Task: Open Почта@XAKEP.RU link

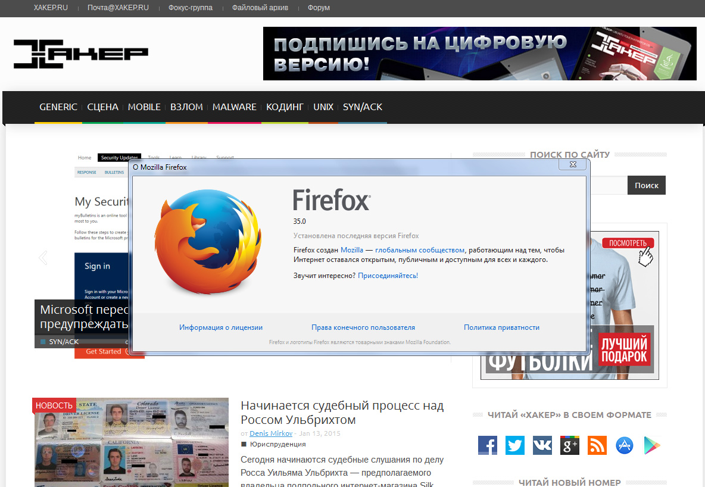Action: pyautogui.click(x=118, y=8)
